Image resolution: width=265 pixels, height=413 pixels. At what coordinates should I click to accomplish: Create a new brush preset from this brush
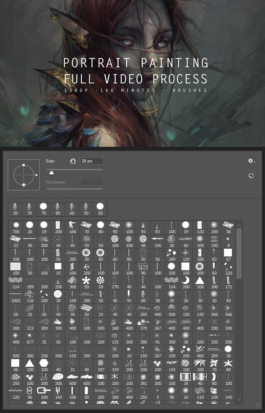[251, 176]
